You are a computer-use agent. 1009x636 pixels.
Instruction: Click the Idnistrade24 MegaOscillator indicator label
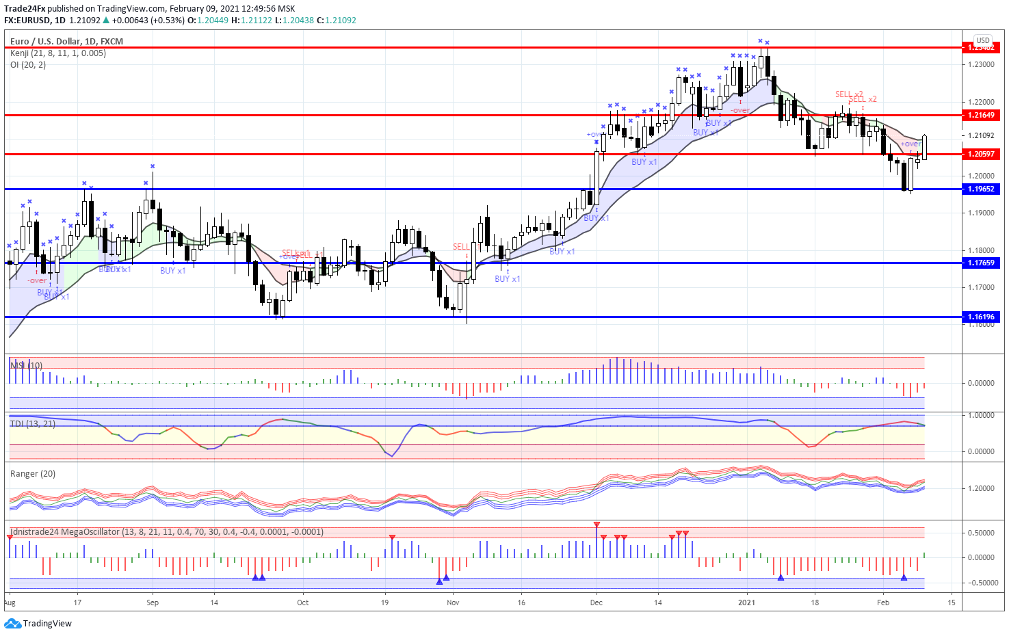pos(167,531)
